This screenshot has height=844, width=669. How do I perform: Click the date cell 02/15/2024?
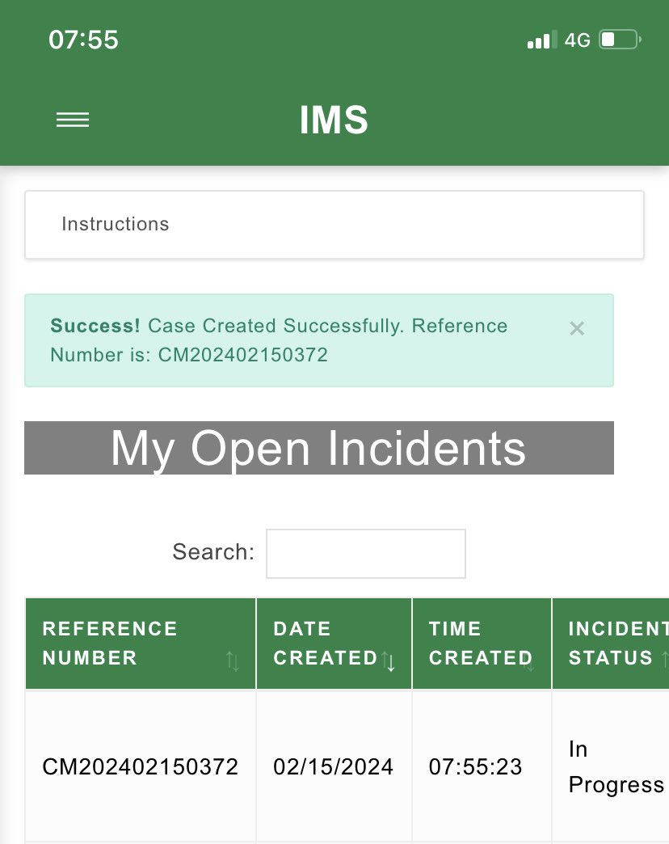[334, 766]
